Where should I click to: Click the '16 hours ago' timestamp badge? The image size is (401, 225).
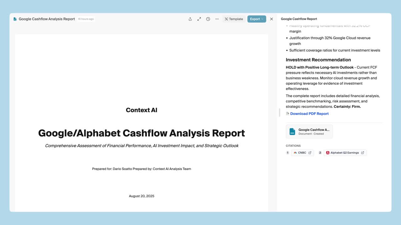point(86,19)
